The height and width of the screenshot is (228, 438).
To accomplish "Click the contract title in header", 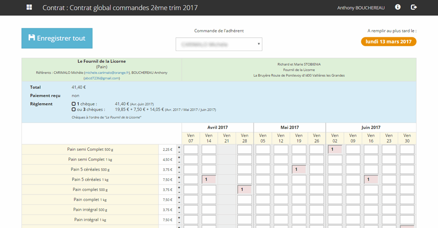I will (120, 8).
